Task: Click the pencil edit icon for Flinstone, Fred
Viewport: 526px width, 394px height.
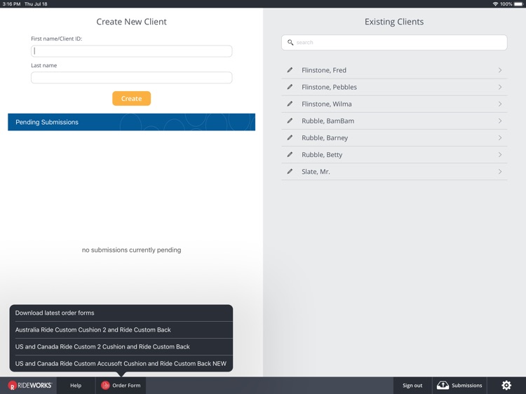Action: click(290, 70)
